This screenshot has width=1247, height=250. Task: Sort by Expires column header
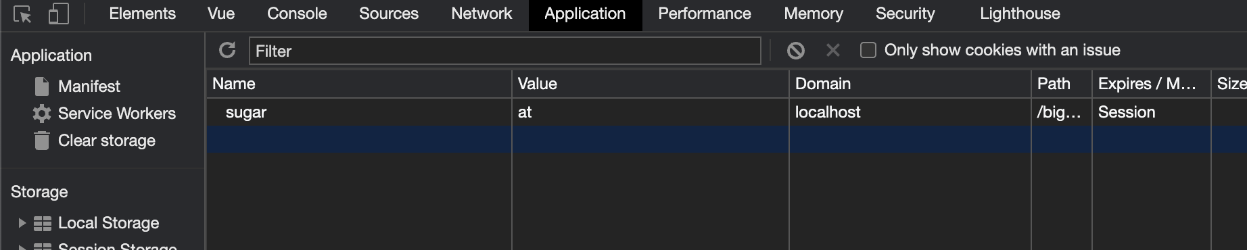[1151, 84]
